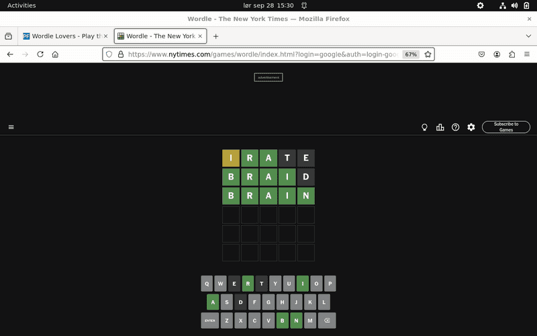Tap the green B key
The height and width of the screenshot is (336, 537).
[282, 321]
